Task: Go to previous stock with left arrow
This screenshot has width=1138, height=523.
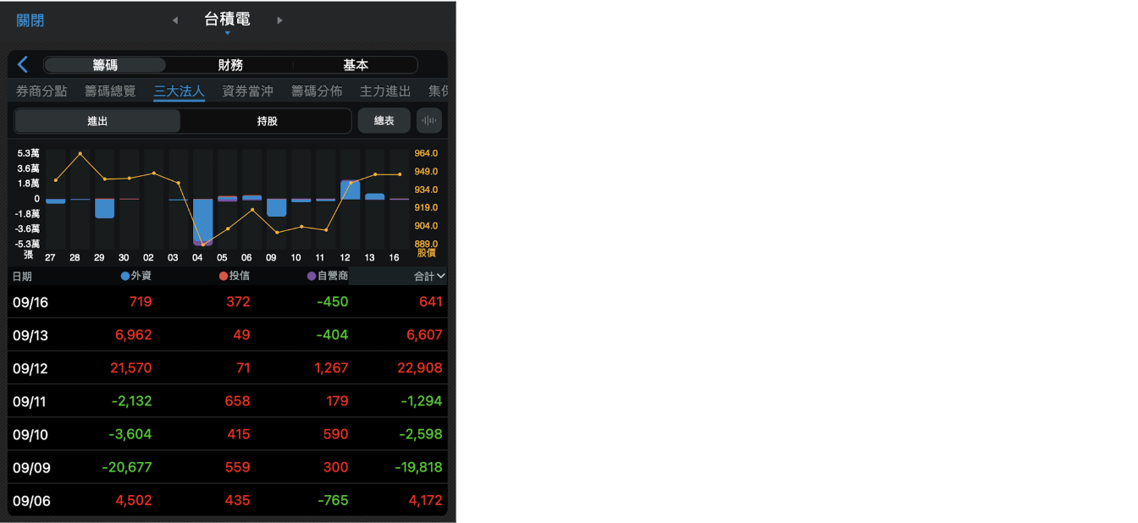Action: 175,20
